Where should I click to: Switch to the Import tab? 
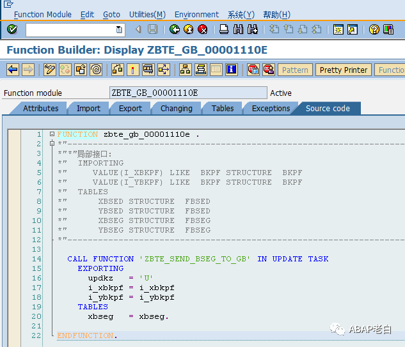tap(88, 109)
